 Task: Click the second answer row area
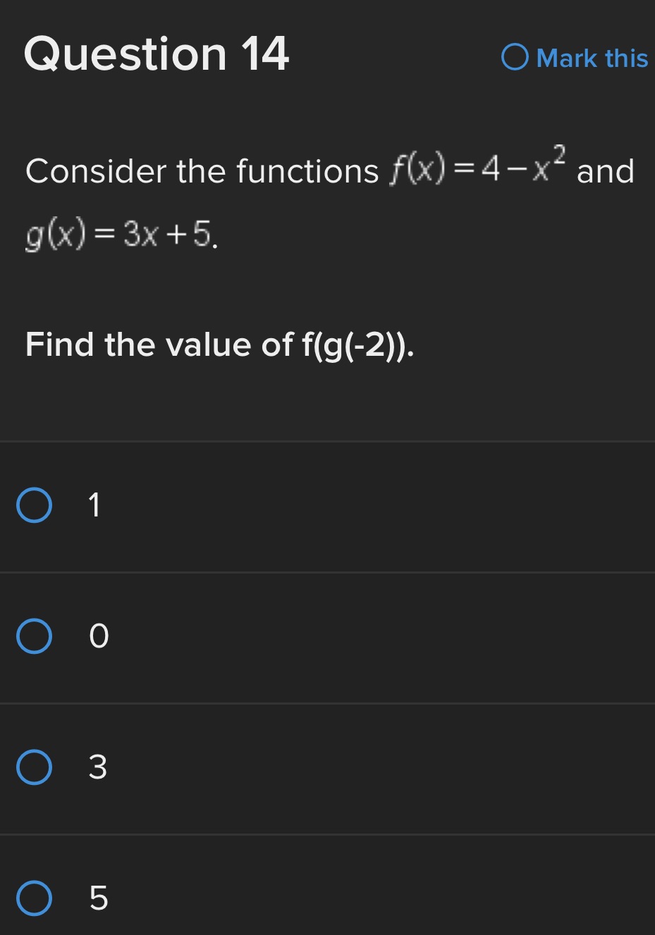(x=327, y=636)
